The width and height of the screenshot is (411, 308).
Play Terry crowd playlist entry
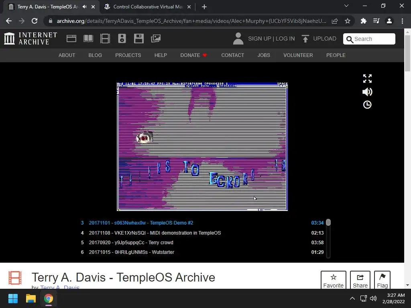click(202, 243)
